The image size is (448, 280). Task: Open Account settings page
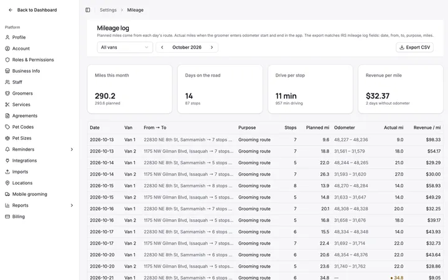[21, 49]
